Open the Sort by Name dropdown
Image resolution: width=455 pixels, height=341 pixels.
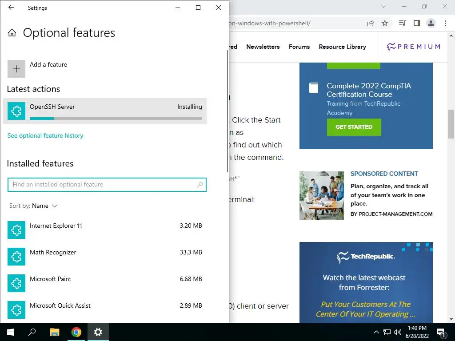click(33, 206)
